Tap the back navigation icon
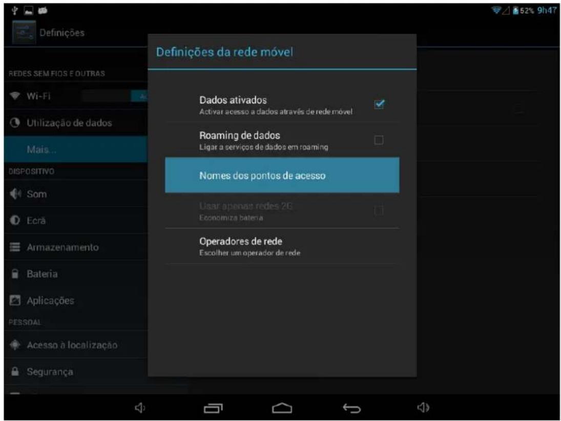 coord(352,408)
